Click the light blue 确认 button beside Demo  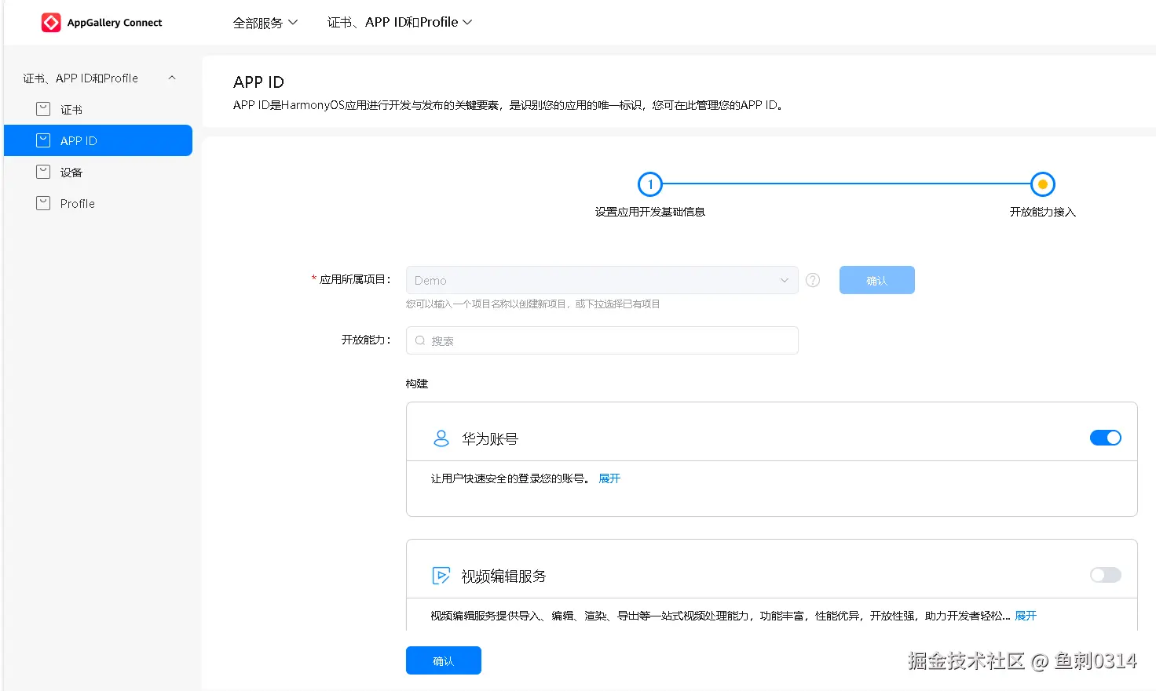[x=877, y=280]
